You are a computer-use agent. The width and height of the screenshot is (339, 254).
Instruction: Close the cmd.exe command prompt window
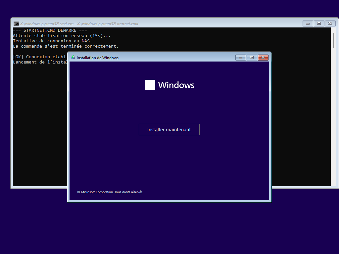[x=330, y=23]
